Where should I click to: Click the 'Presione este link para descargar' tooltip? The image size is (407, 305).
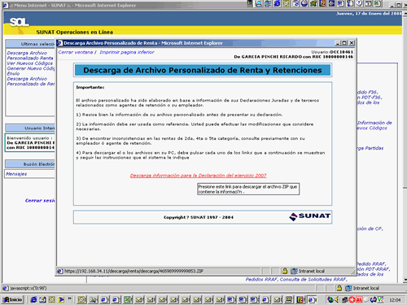click(x=248, y=189)
